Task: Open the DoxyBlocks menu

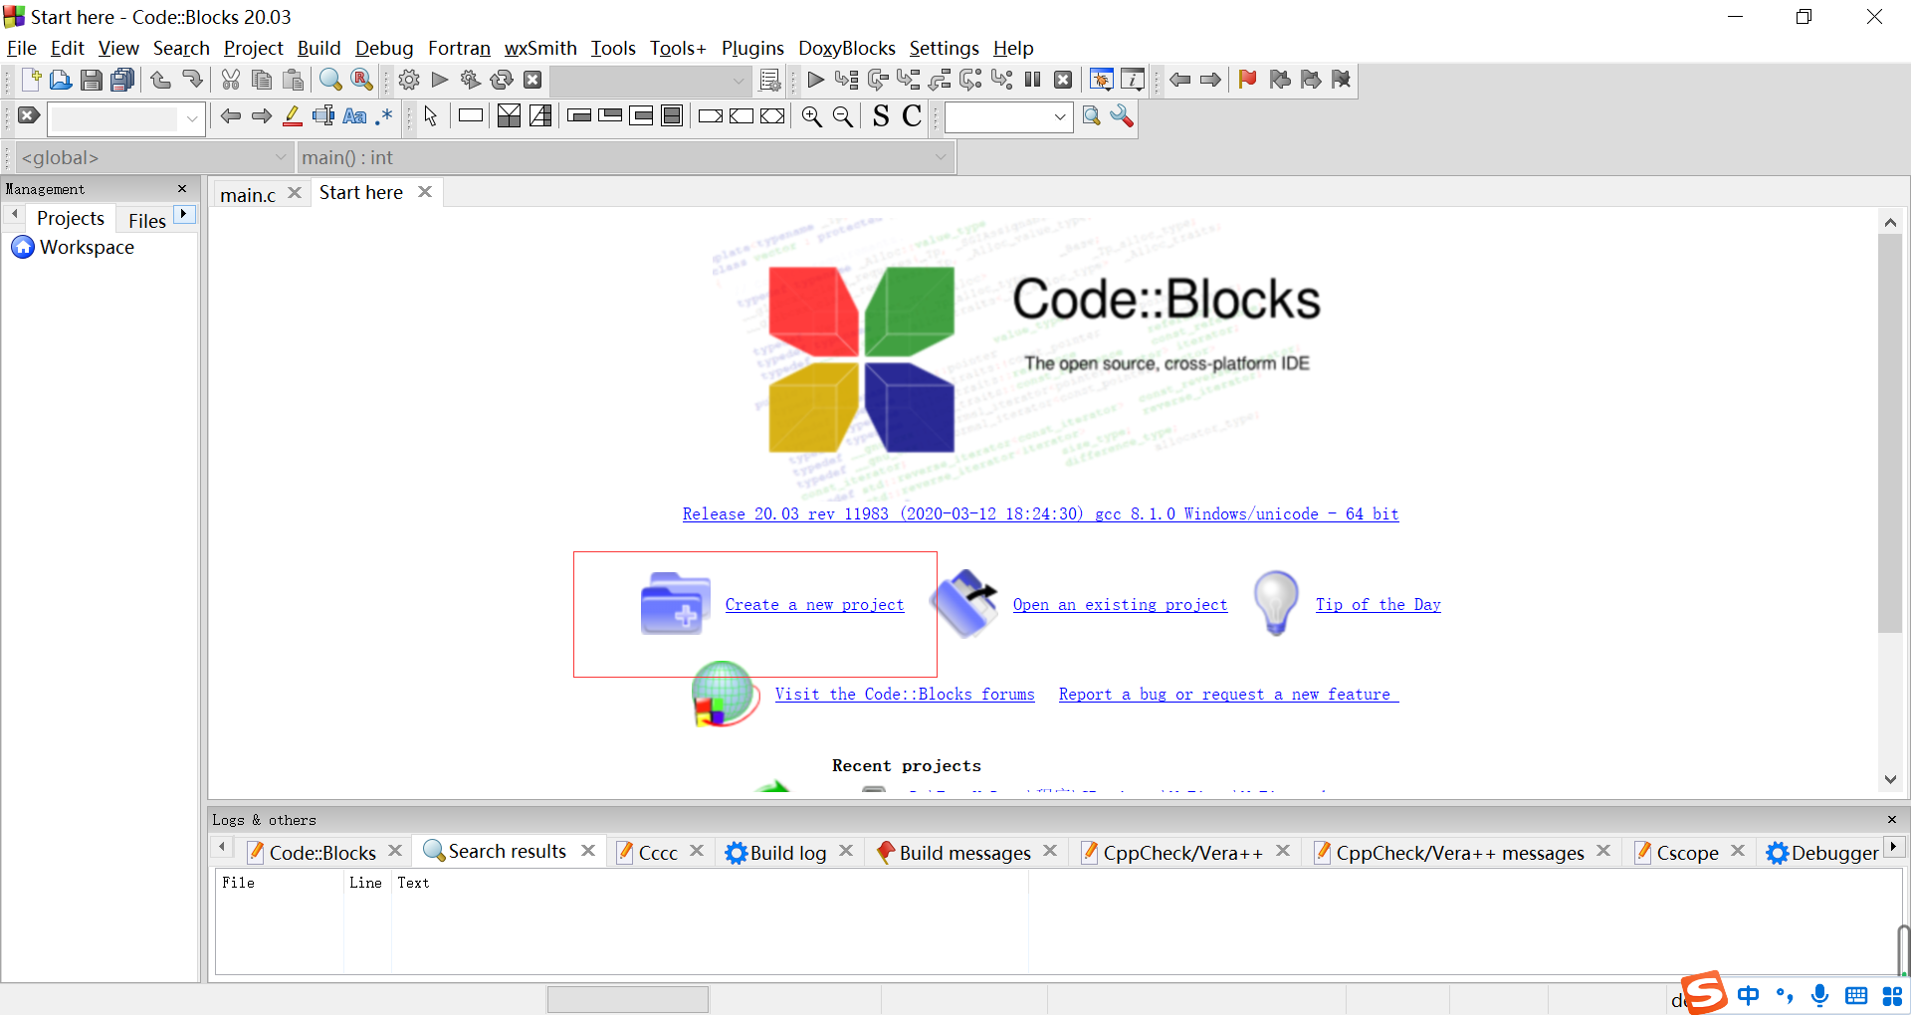Action: click(x=846, y=48)
